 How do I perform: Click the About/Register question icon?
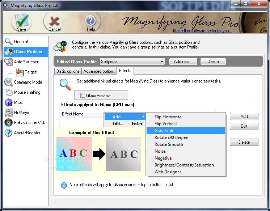click(x=9, y=132)
